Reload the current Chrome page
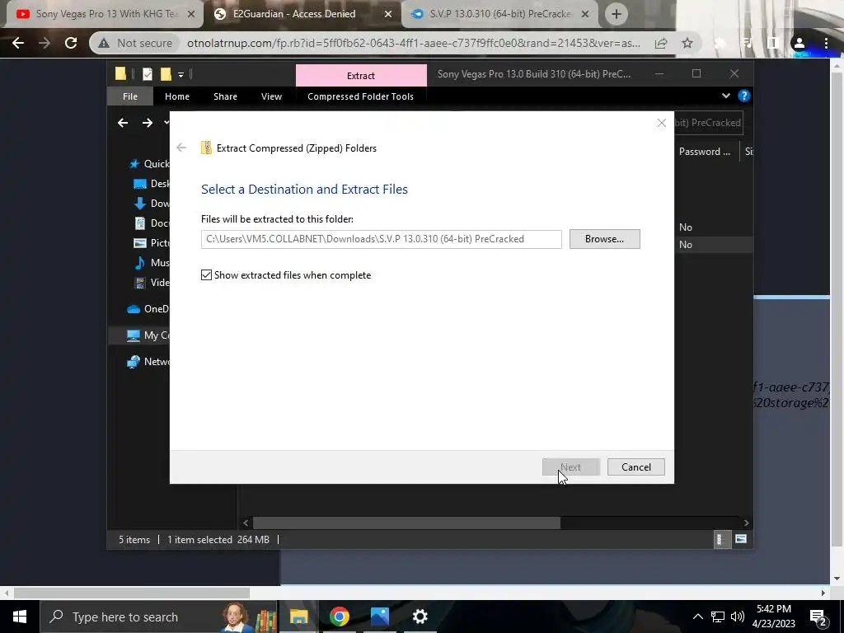 point(71,43)
